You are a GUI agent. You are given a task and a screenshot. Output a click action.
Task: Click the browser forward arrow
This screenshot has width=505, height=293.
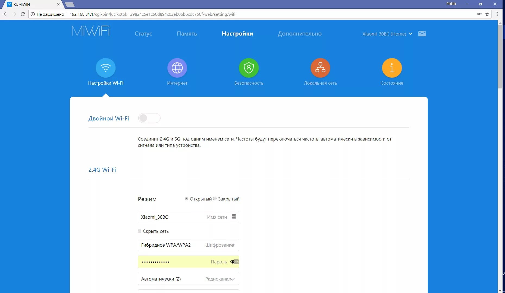14,14
